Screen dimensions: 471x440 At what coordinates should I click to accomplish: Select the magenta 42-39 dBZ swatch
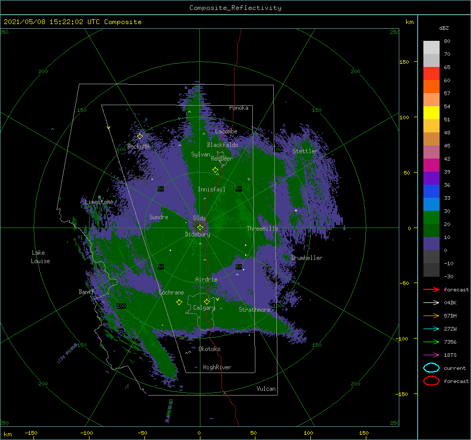[431, 165]
